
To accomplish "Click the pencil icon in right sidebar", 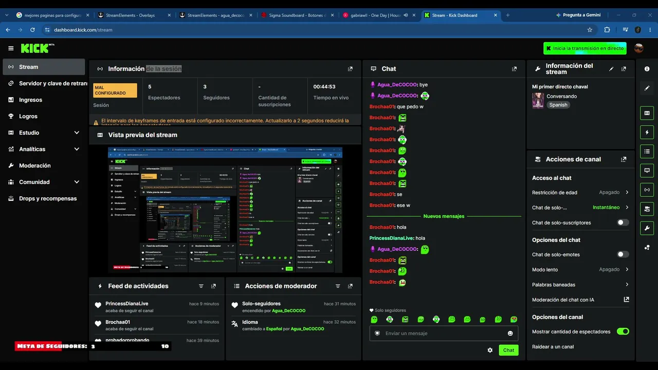I will coord(647,88).
